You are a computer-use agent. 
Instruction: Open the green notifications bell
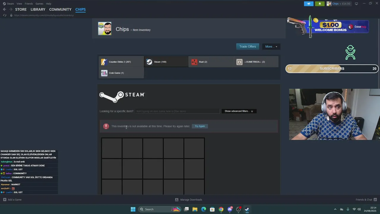(x=320, y=4)
